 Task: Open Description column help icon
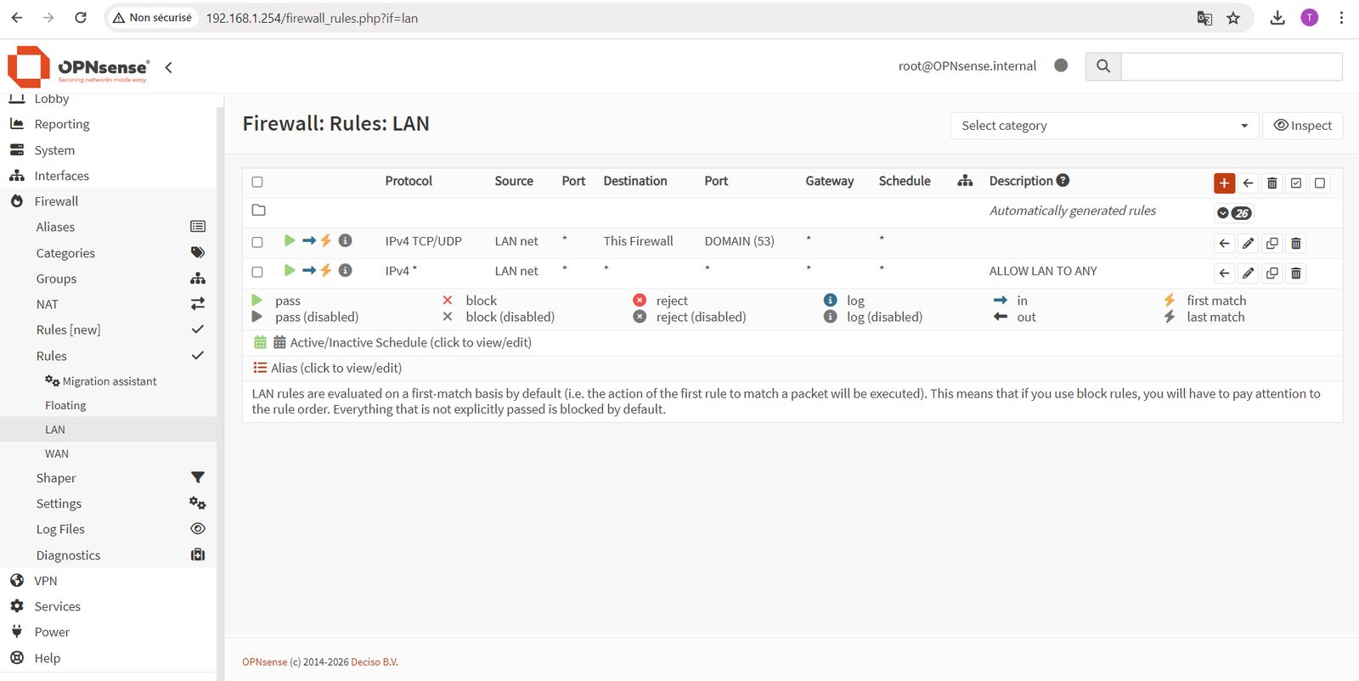(x=1063, y=180)
